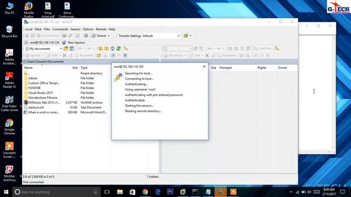The width and height of the screenshot is (351, 197).
Task: Sort remote files by Changed column
Action: pyautogui.click(x=225, y=68)
